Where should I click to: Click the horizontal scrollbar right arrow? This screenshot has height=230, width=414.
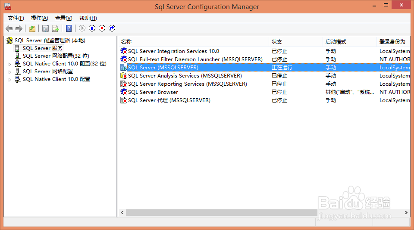[x=406, y=212]
